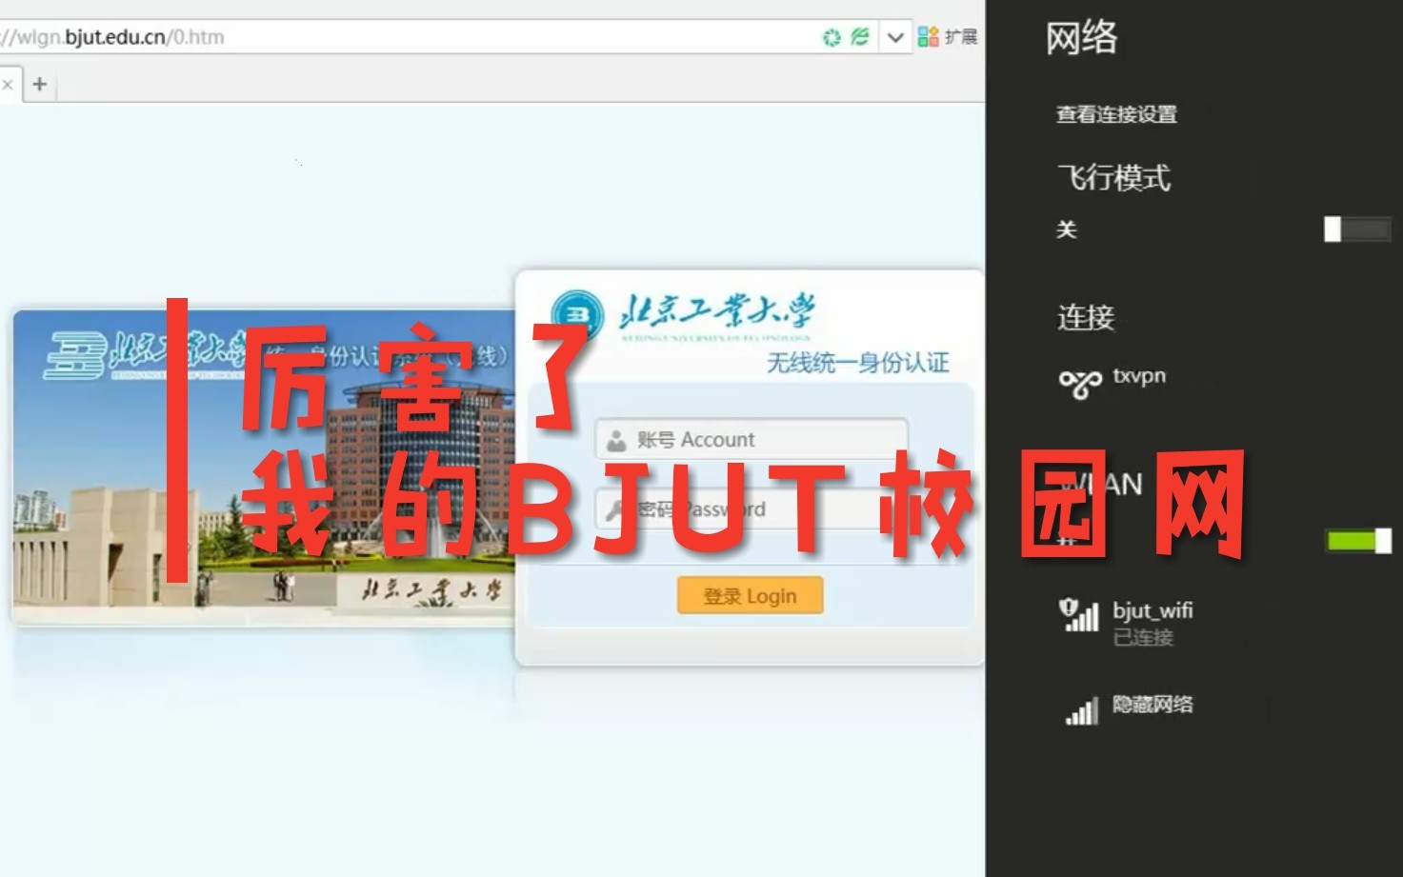
Task: Open 查看连接设置 link
Action: 1116,114
